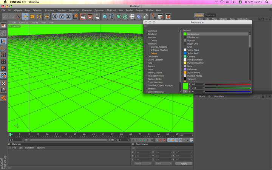Select the Texture mode checkerboard icon
This screenshot has height=170, width=272.
pos(3,83)
